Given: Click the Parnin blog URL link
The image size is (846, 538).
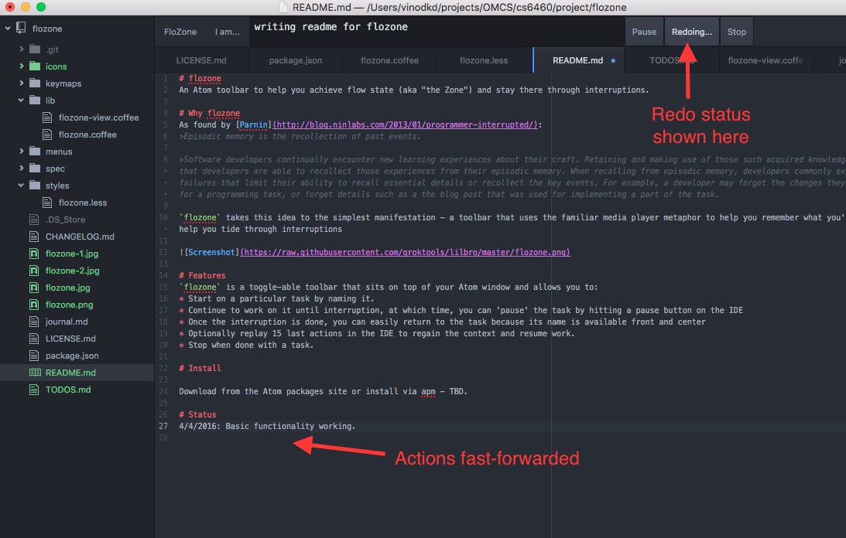Looking at the screenshot, I should 405,124.
